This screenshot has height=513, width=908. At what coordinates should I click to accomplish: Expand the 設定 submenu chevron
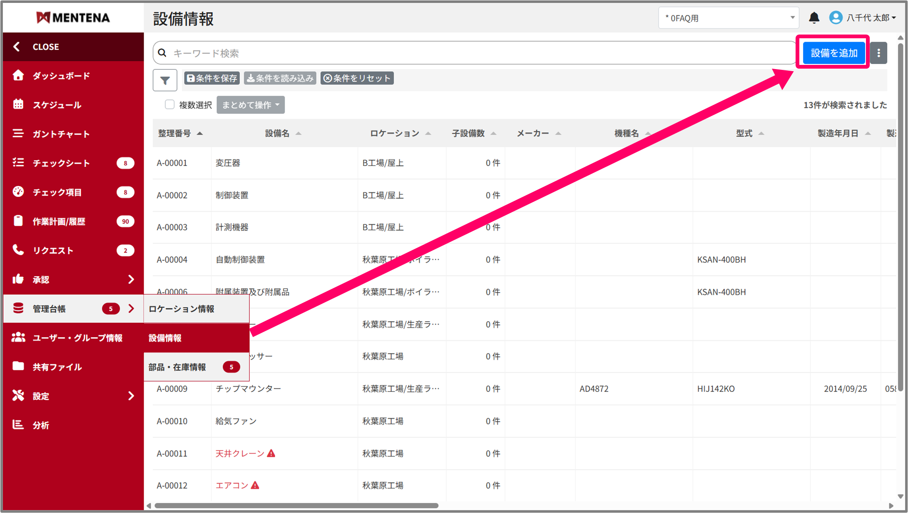coord(131,396)
